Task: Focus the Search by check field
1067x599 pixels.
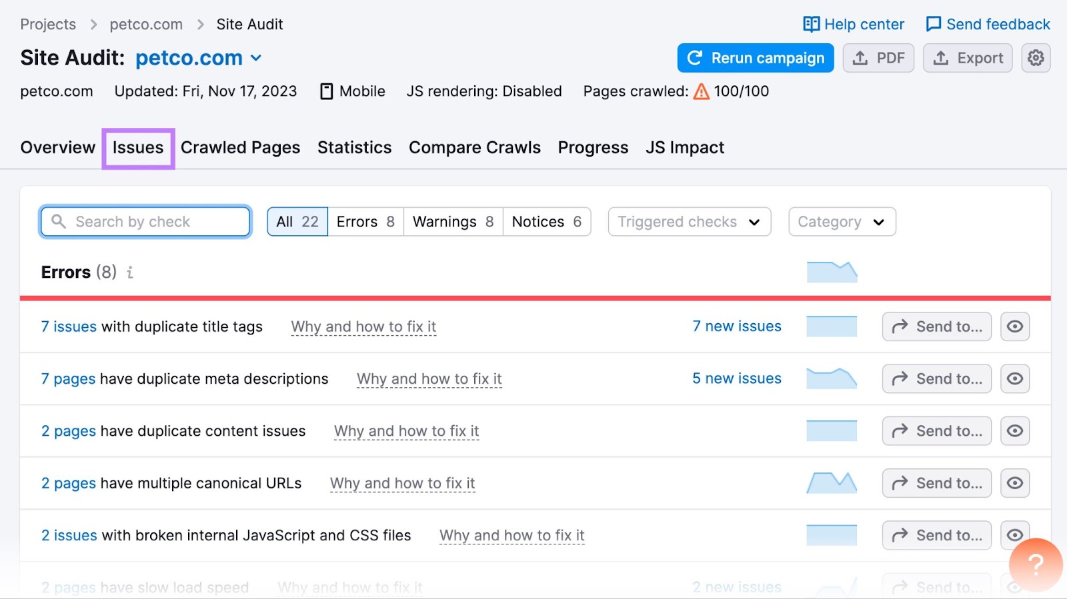Action: coord(145,222)
